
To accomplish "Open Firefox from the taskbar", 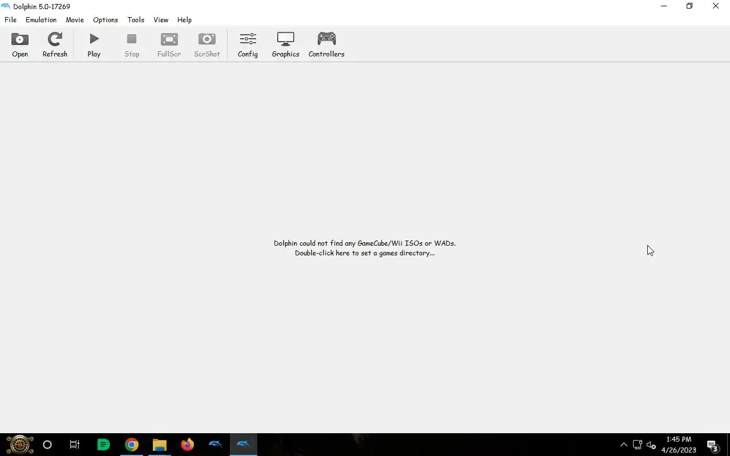I will tap(187, 445).
